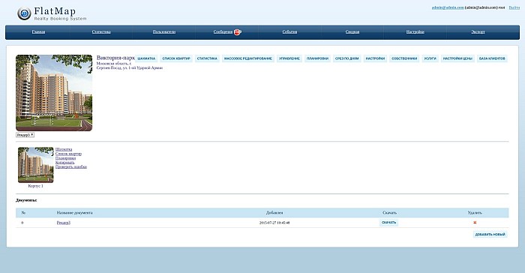The height and width of the screenshot is (273, 525).
Task: Click the admin@admin.com profile link
Action: tap(448, 7)
